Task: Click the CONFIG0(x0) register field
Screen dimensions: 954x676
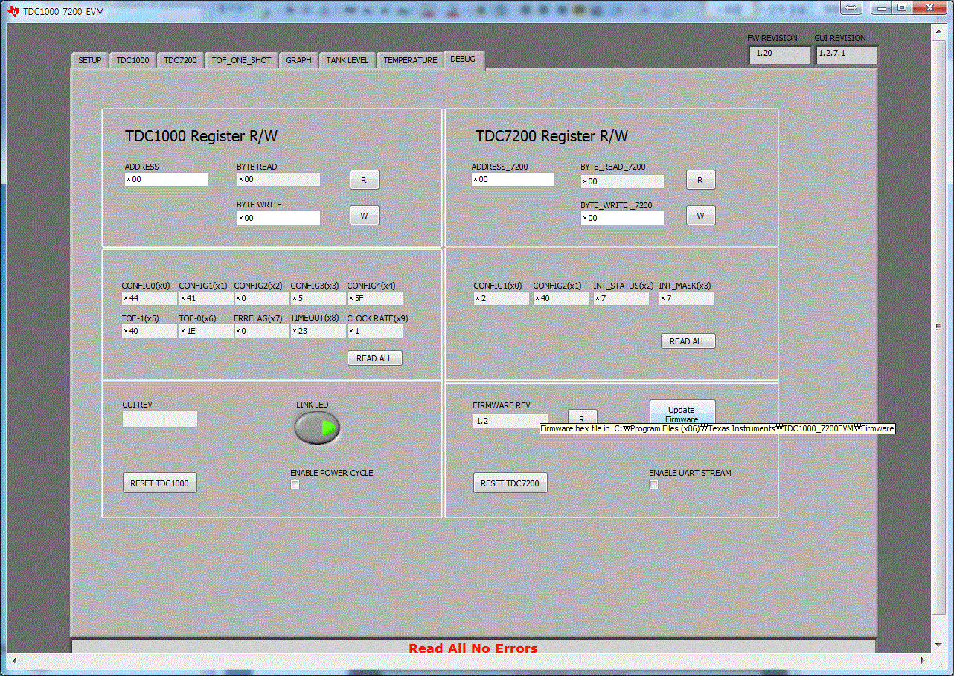Action: [150, 298]
